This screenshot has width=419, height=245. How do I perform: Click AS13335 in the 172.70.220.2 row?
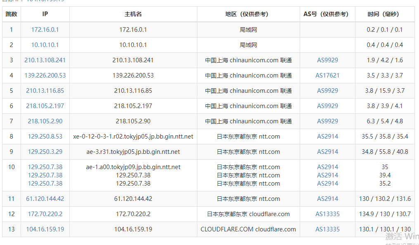click(x=327, y=214)
